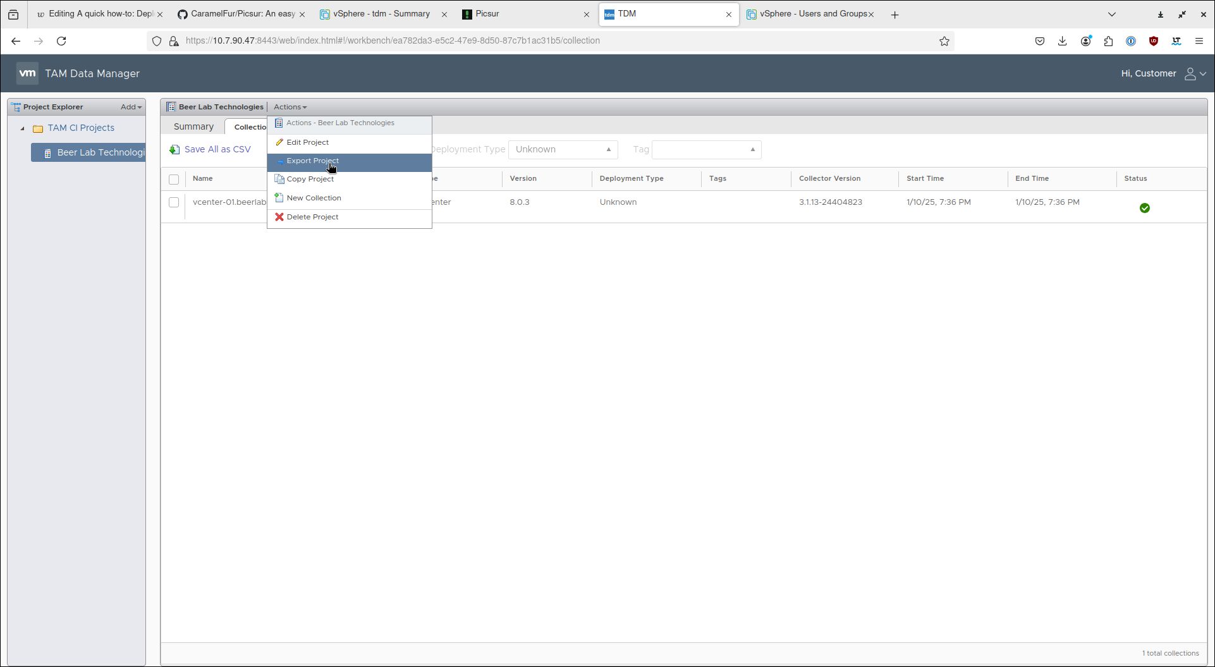Choose Export Project from Actions menu
Image resolution: width=1215 pixels, height=667 pixels.
[x=349, y=162]
